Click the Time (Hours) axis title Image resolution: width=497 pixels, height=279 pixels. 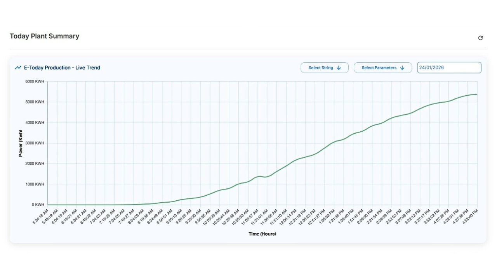pyautogui.click(x=262, y=234)
